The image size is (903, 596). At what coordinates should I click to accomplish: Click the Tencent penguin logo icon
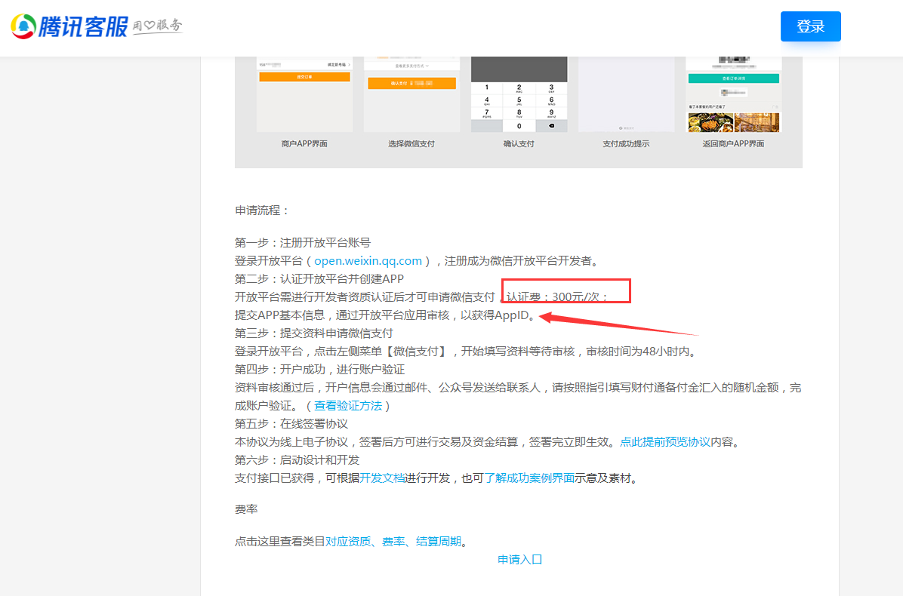click(x=23, y=26)
